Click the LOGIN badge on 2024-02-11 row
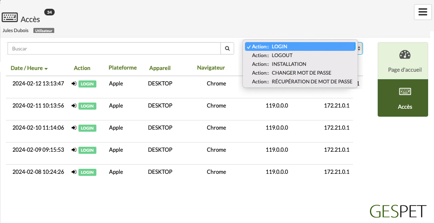434x223 pixels. pyautogui.click(x=87, y=106)
